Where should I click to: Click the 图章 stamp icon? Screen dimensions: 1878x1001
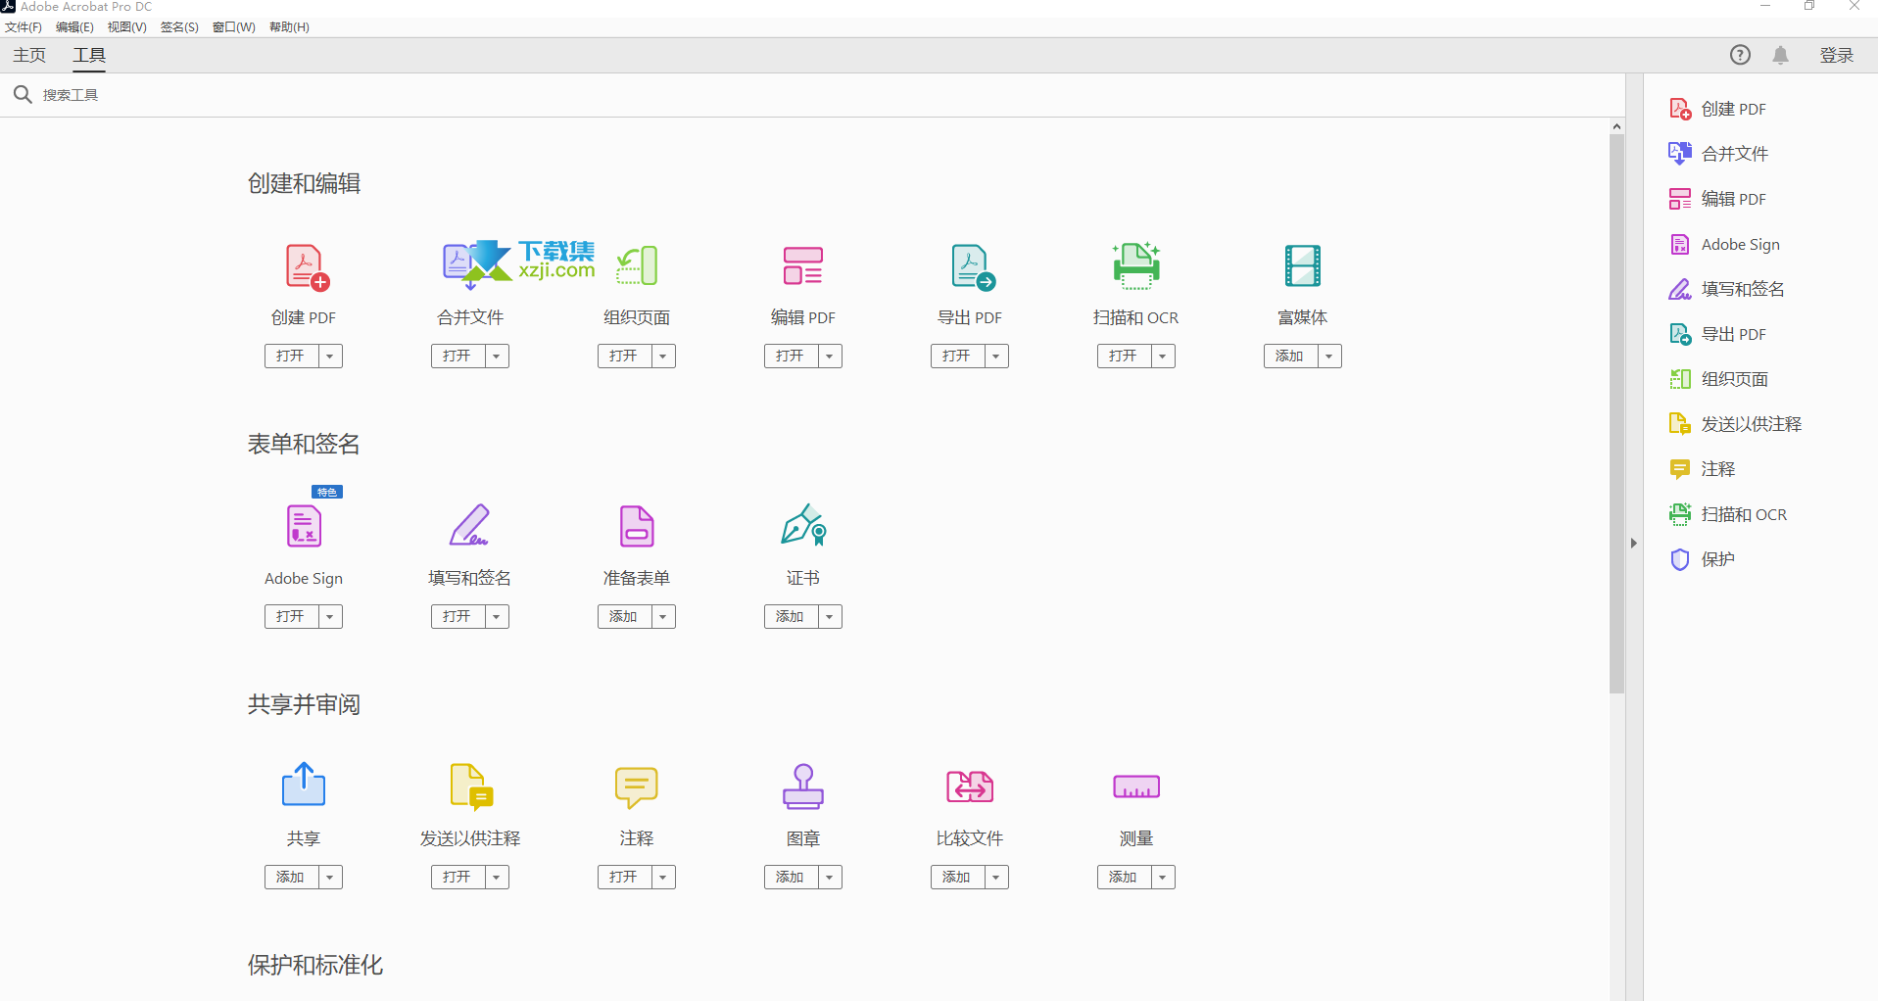tap(803, 786)
